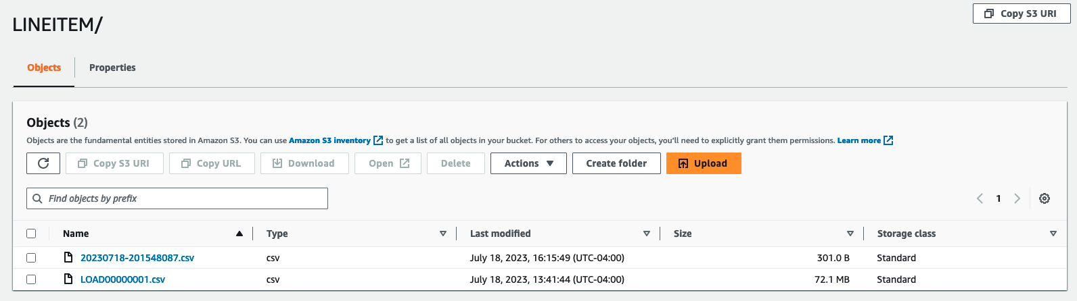Open the LOAD00000001.csv file link
The image size is (1077, 301).
tap(122, 279)
